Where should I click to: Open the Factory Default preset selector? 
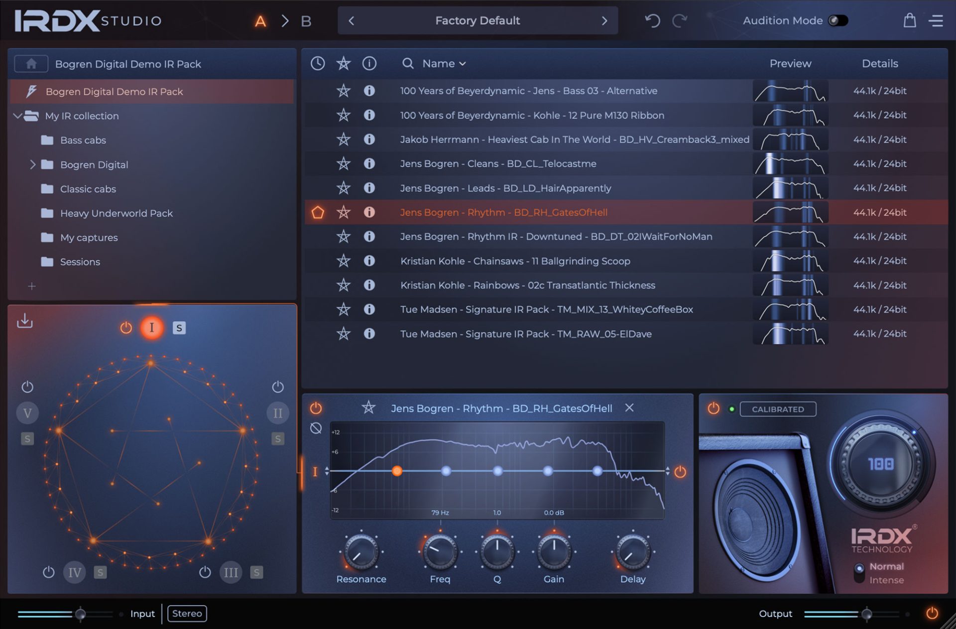tap(478, 20)
